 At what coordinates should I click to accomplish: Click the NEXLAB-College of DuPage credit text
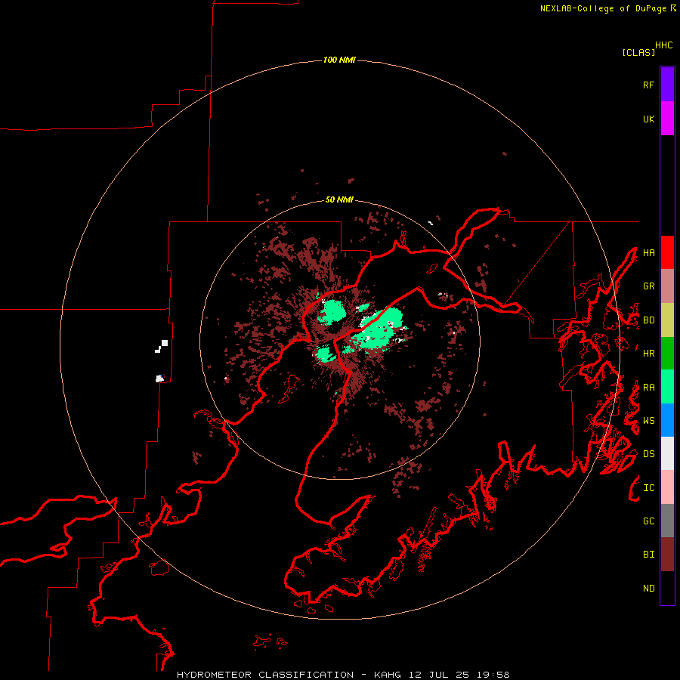[x=608, y=8]
